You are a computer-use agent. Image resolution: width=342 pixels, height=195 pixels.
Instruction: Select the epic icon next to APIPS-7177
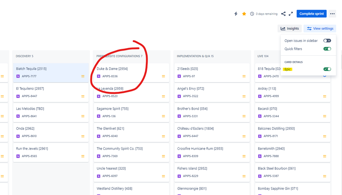(18, 76)
